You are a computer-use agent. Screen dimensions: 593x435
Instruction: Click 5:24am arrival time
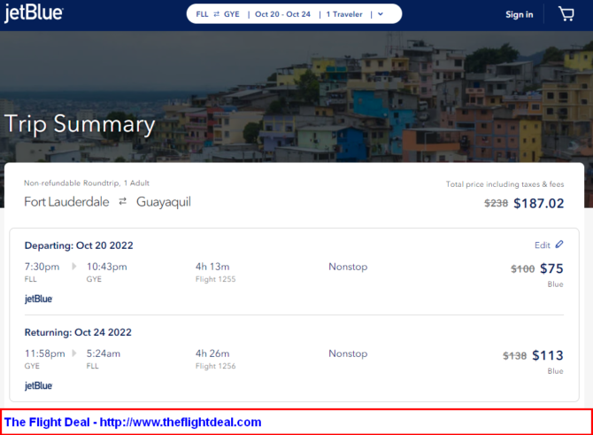[104, 353]
